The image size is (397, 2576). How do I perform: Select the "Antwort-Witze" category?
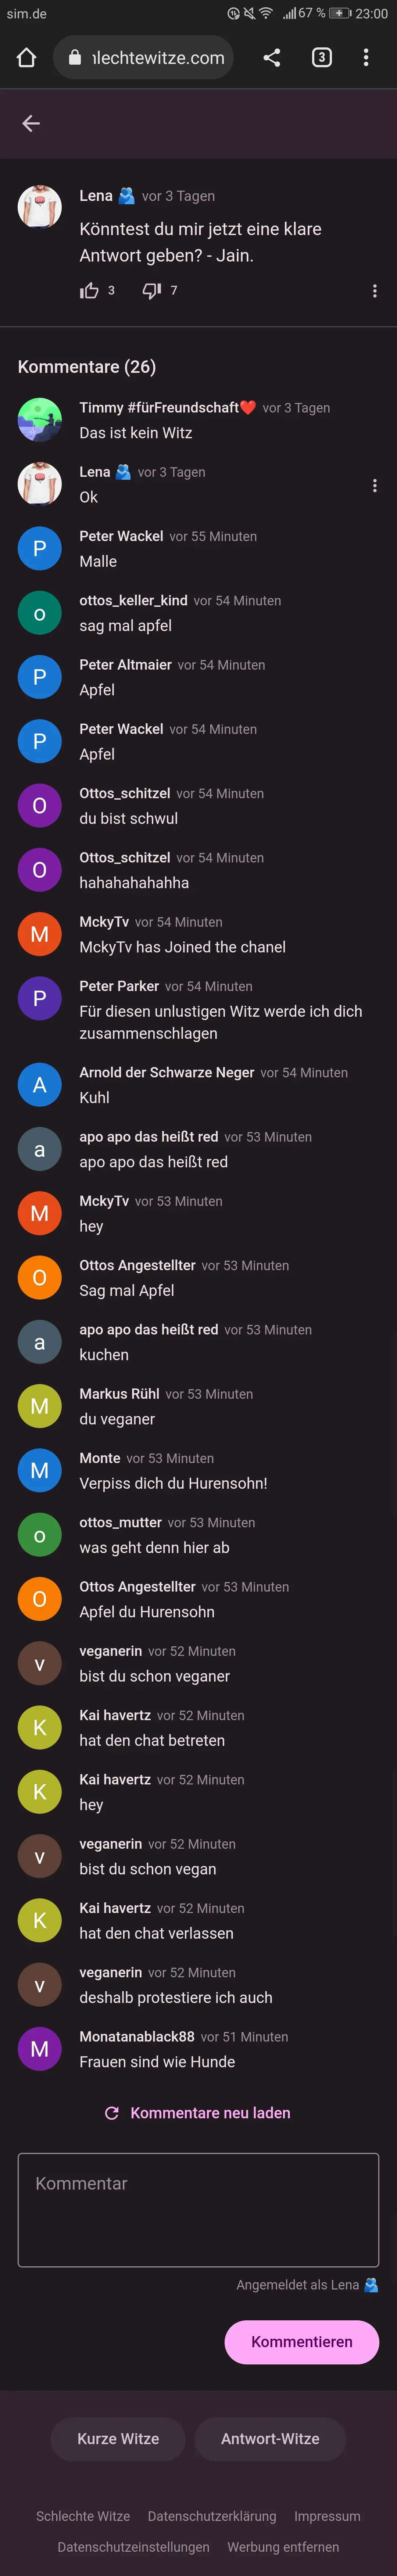(x=270, y=2439)
